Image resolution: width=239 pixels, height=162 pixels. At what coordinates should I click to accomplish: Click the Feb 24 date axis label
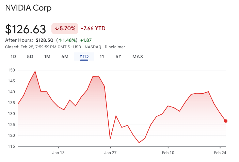[x=220, y=153]
